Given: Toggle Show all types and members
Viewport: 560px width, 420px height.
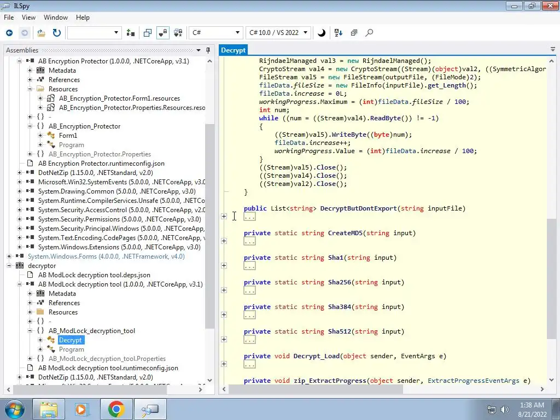Looking at the screenshot, I should pos(178,33).
